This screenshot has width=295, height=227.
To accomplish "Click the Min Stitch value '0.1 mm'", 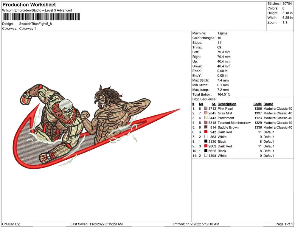I will pyautogui.click(x=223, y=85).
